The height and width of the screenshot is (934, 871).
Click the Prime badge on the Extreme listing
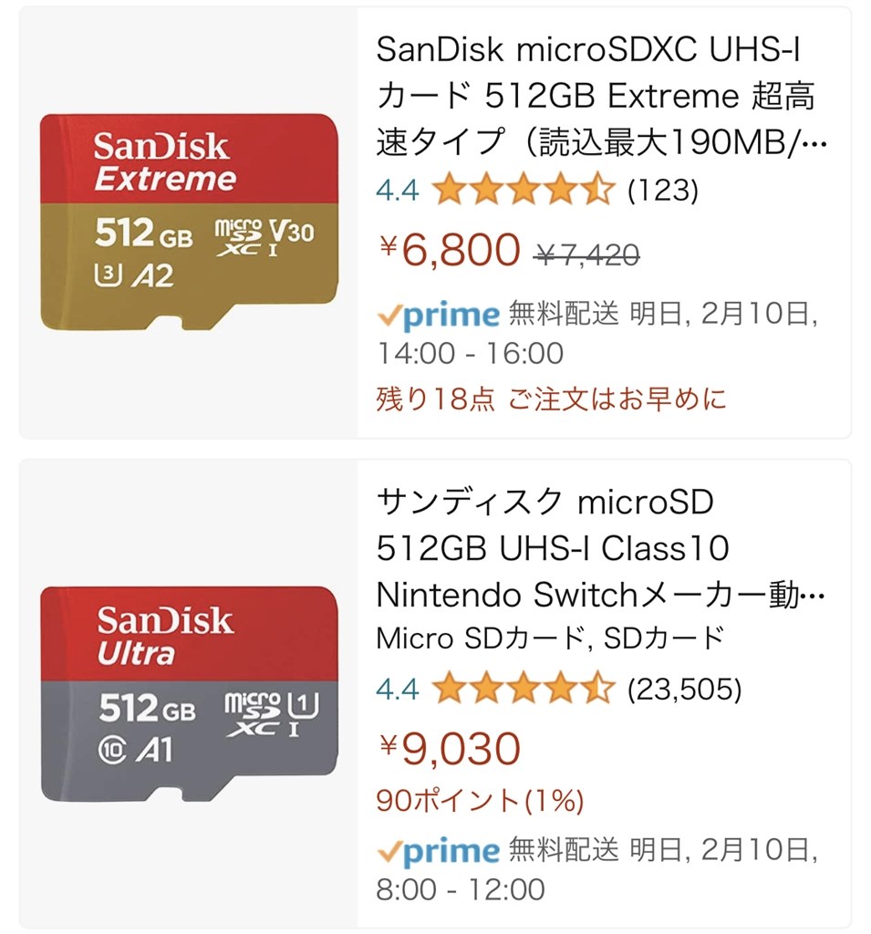tap(436, 313)
